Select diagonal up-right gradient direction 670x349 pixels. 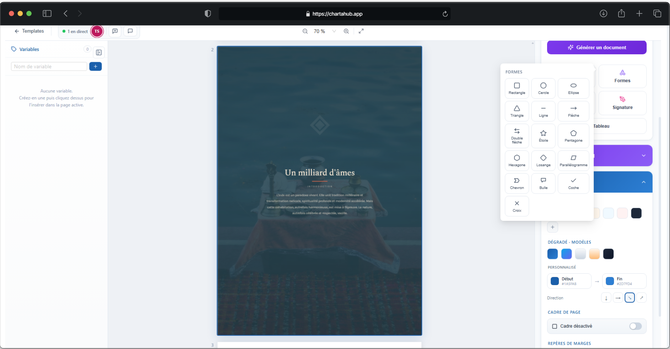click(x=642, y=298)
